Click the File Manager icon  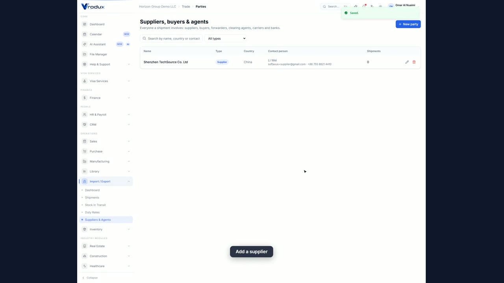click(x=85, y=54)
